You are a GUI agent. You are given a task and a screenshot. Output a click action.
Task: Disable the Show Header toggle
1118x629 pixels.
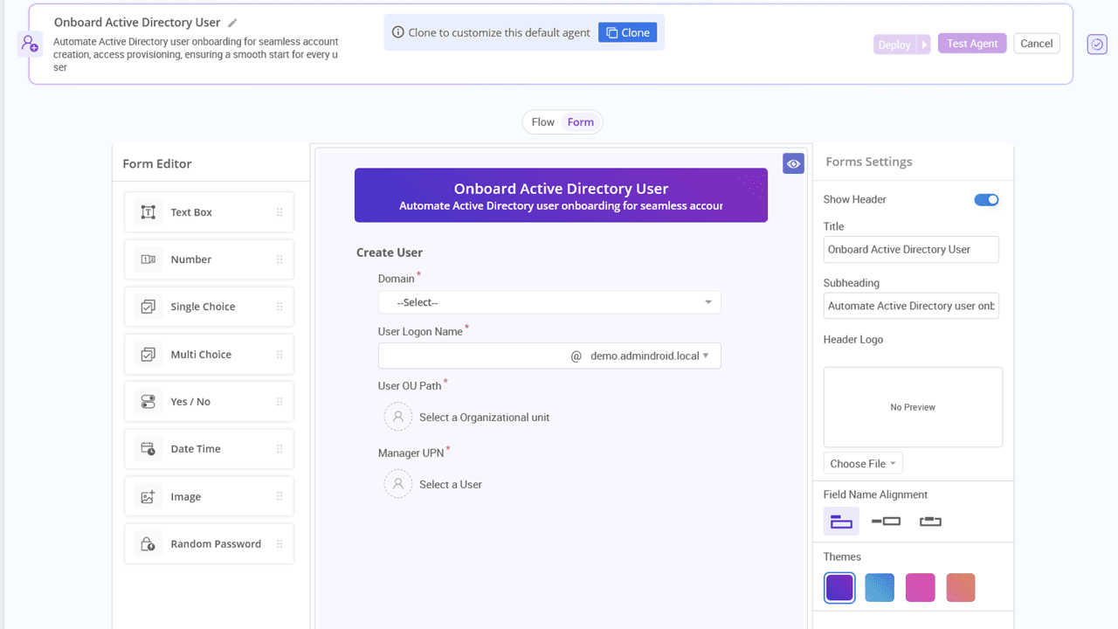pyautogui.click(x=986, y=199)
